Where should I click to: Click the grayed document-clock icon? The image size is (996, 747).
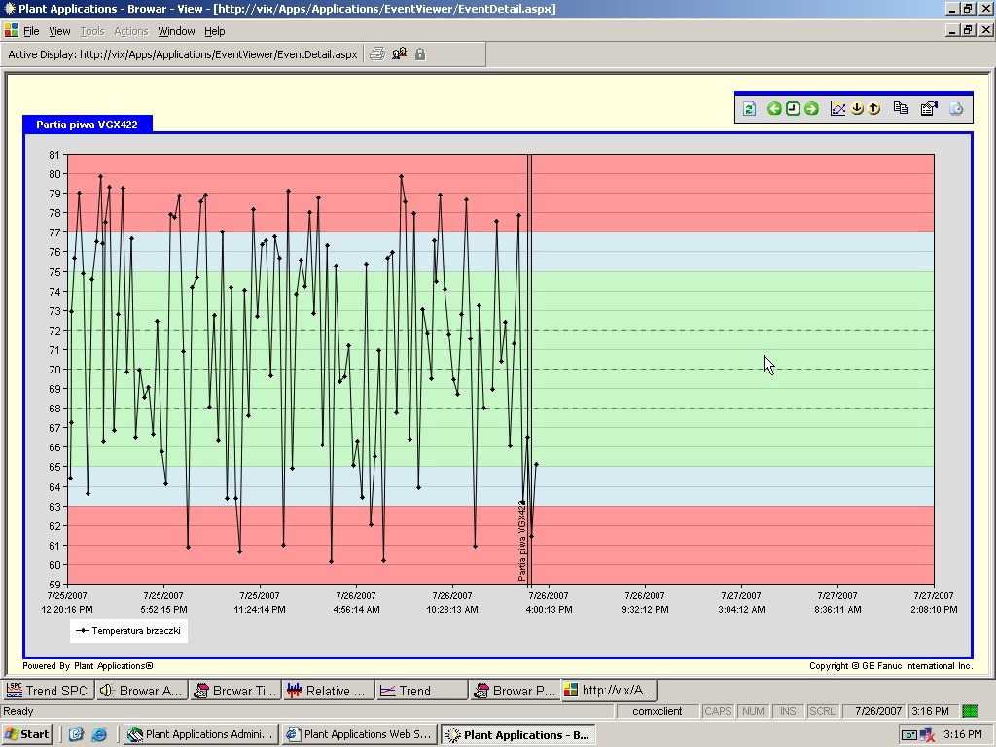[x=956, y=109]
